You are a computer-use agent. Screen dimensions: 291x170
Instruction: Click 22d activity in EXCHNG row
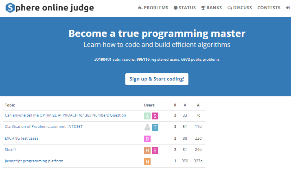[x=198, y=138]
